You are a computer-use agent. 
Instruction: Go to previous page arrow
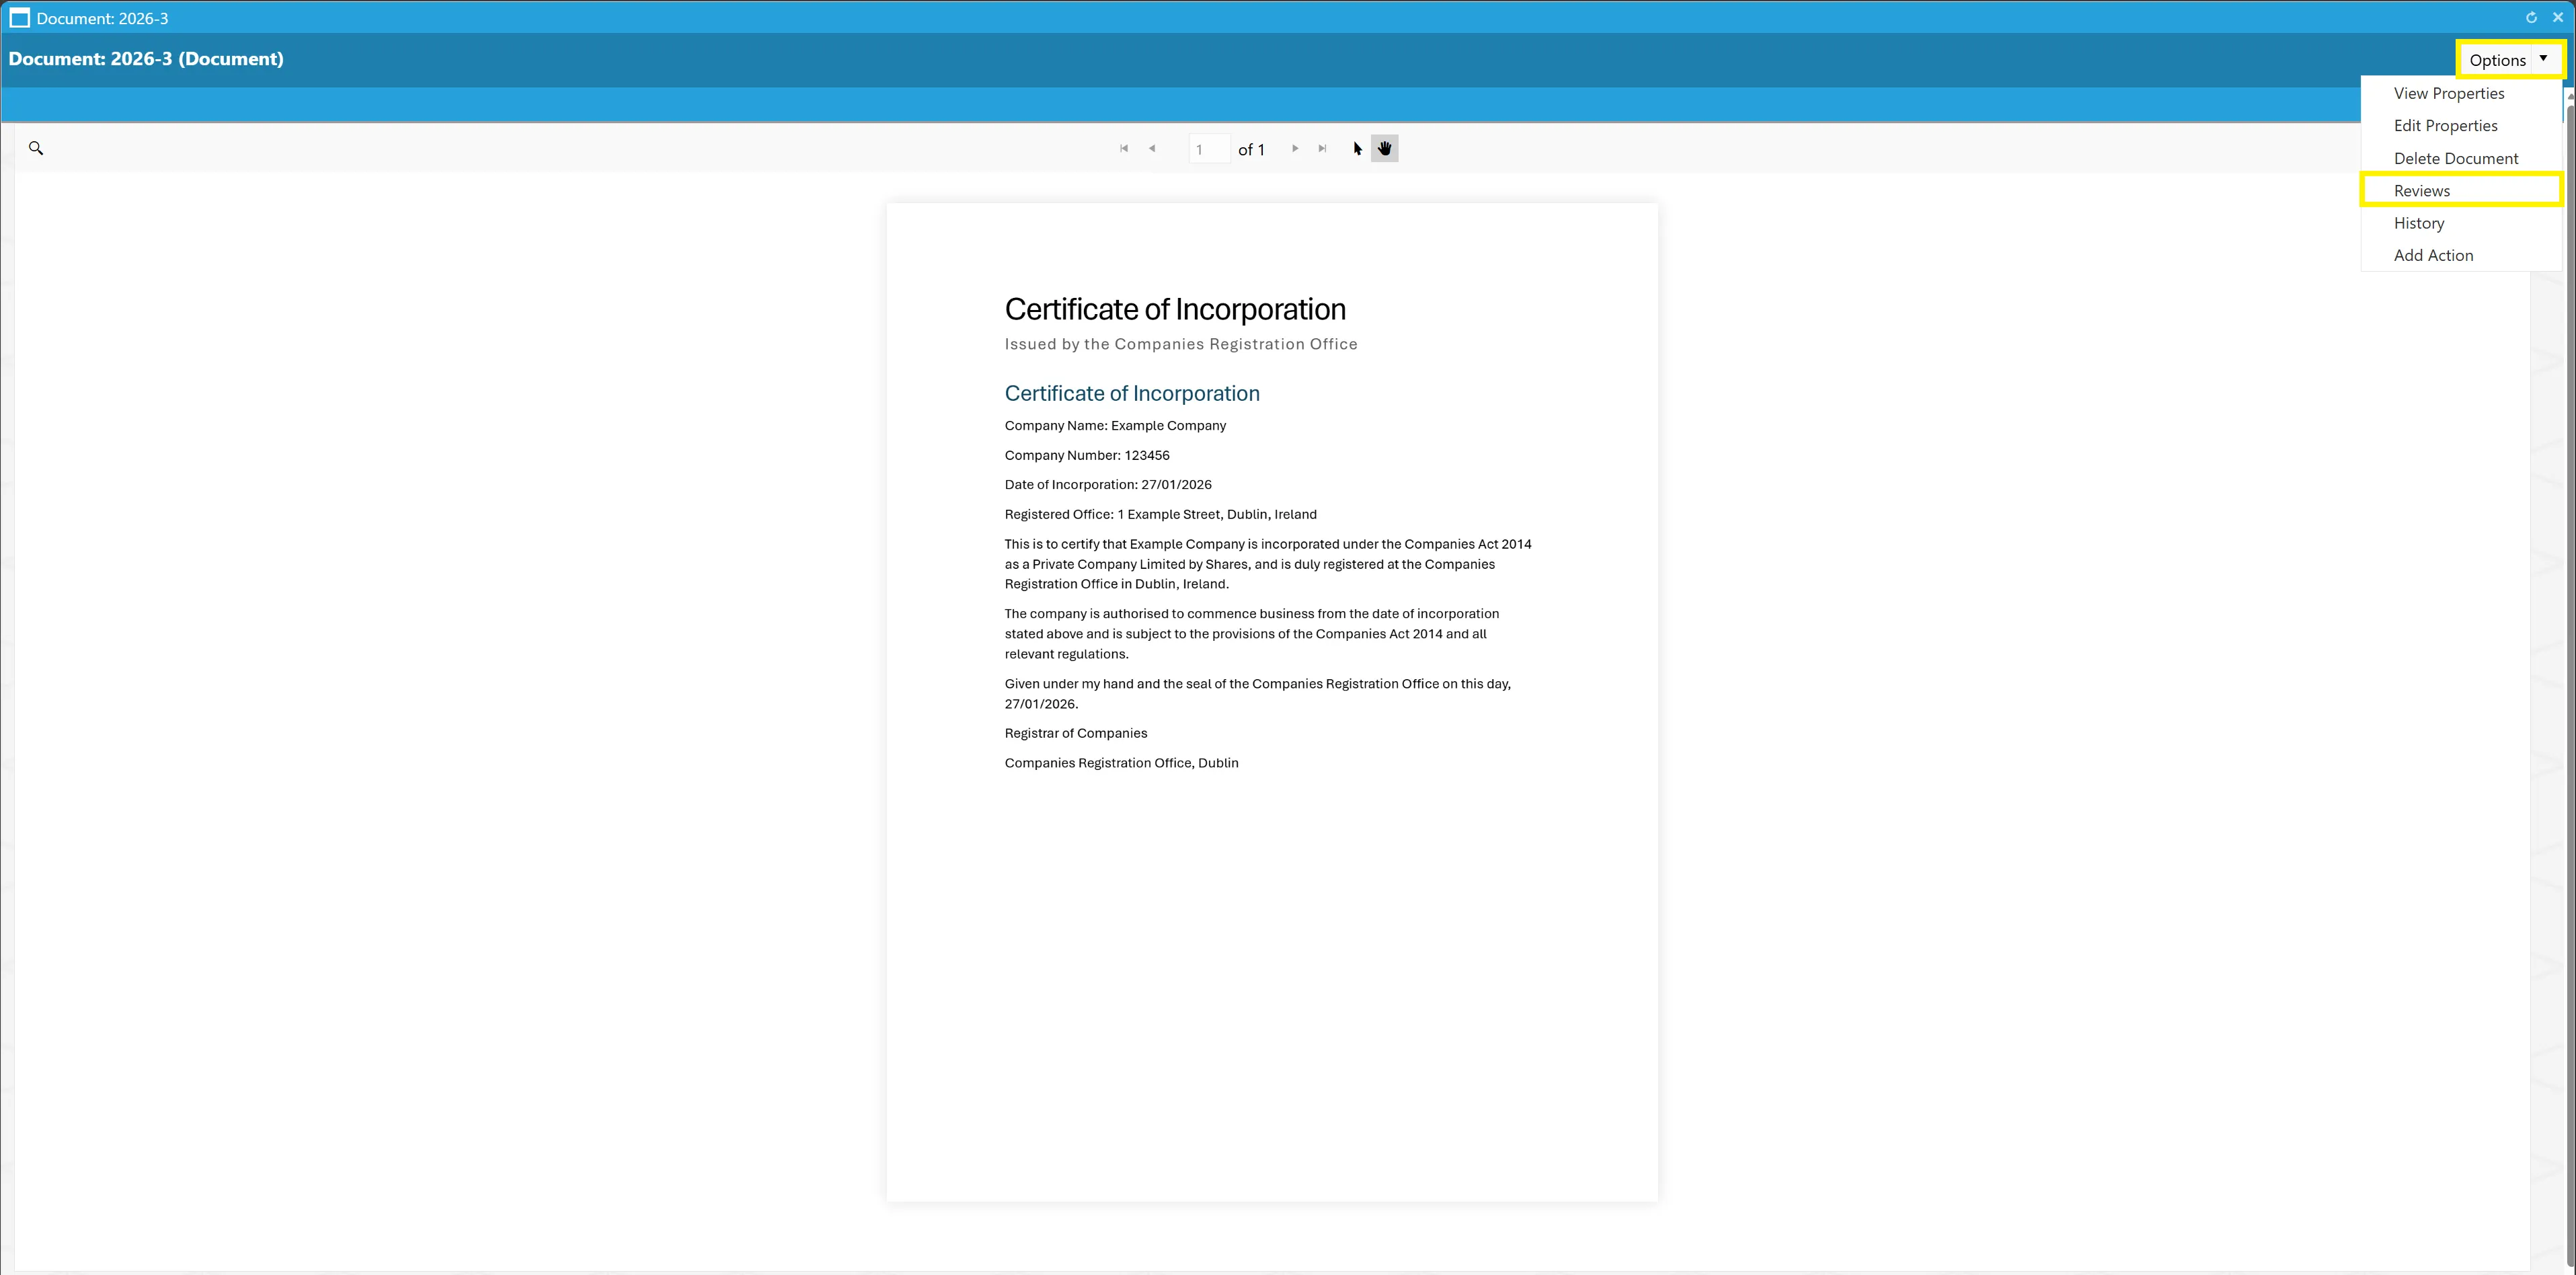tap(1152, 148)
